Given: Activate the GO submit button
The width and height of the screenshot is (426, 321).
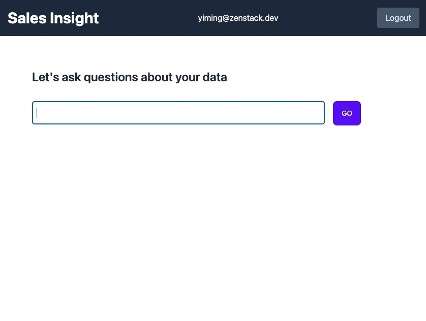Looking at the screenshot, I should click(347, 113).
